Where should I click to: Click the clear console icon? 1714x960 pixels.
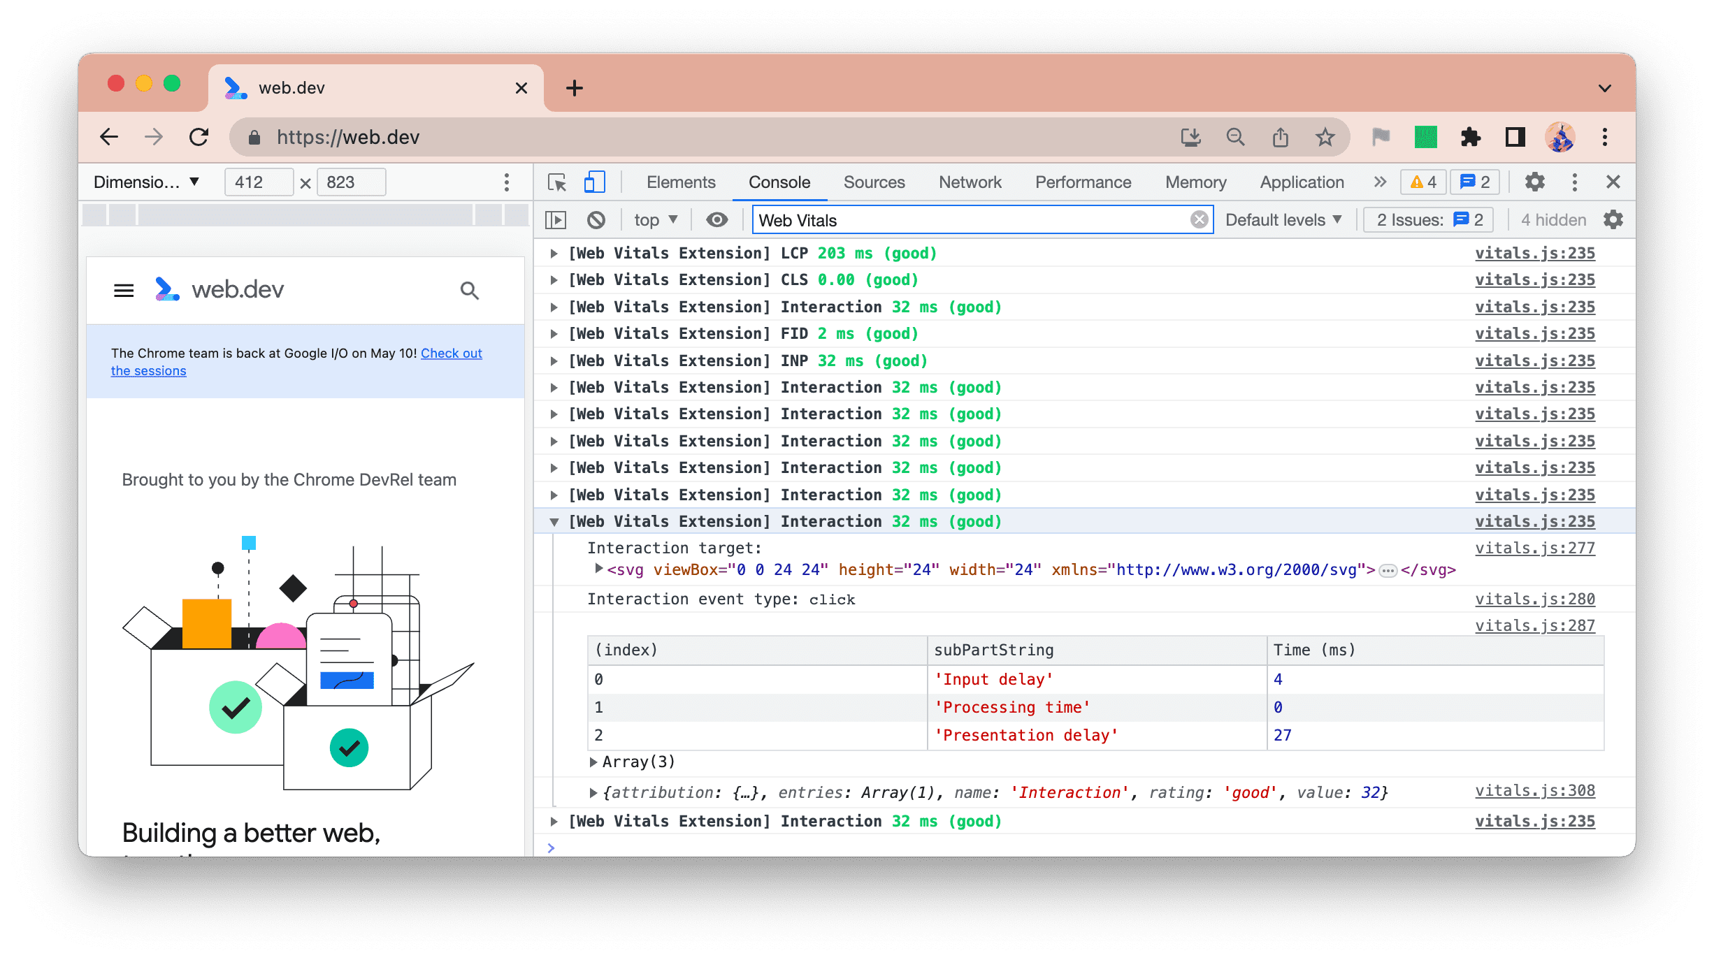click(x=597, y=220)
